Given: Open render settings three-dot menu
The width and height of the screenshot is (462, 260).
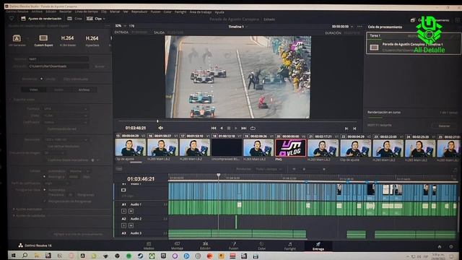Looking at the screenshot, I should click(x=108, y=26).
